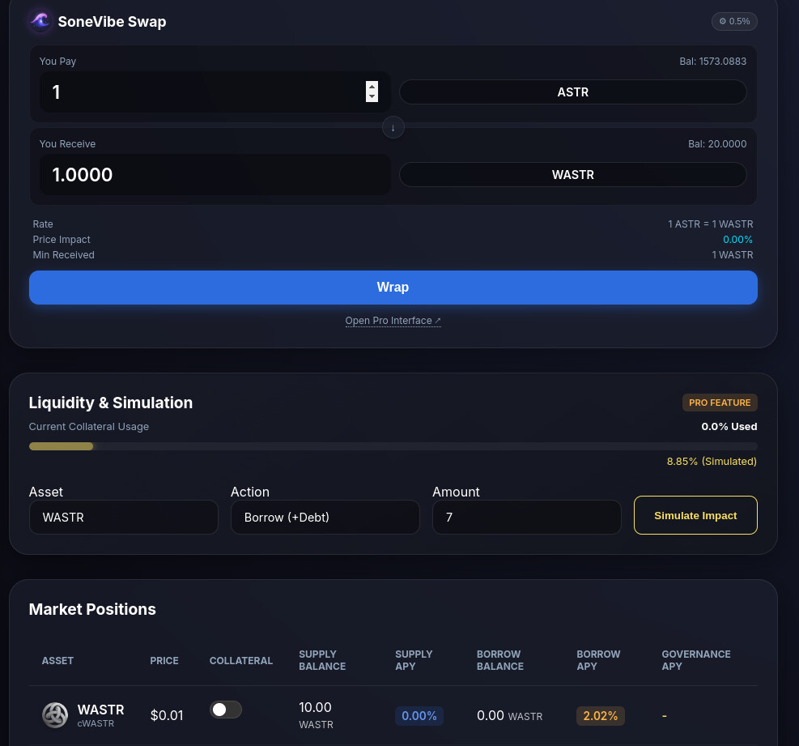Screen dimensions: 799x746
Task: Click the 8.85% (Simulated) value
Action: (712, 462)
